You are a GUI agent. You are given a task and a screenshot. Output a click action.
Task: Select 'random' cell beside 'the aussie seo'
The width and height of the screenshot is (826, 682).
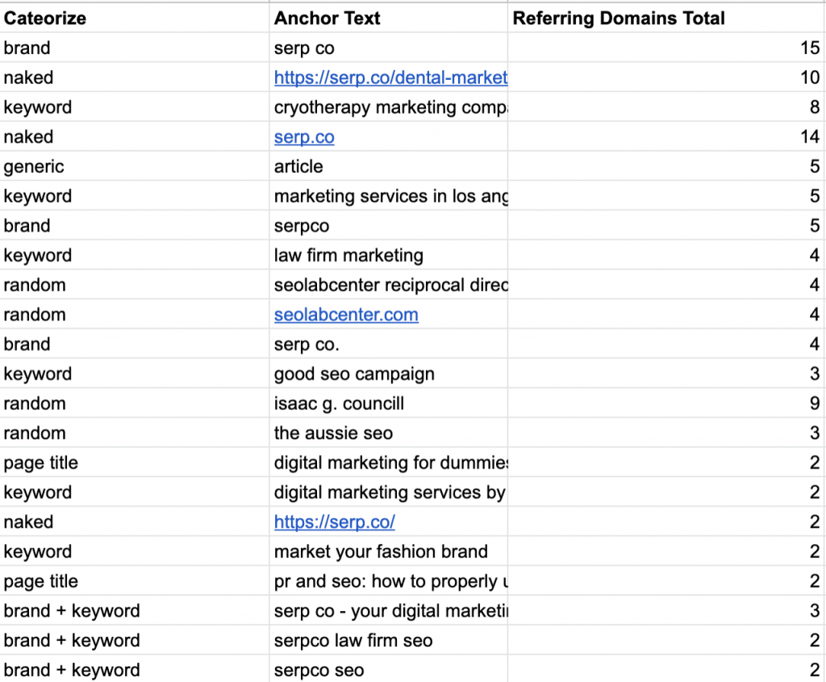[135, 433]
